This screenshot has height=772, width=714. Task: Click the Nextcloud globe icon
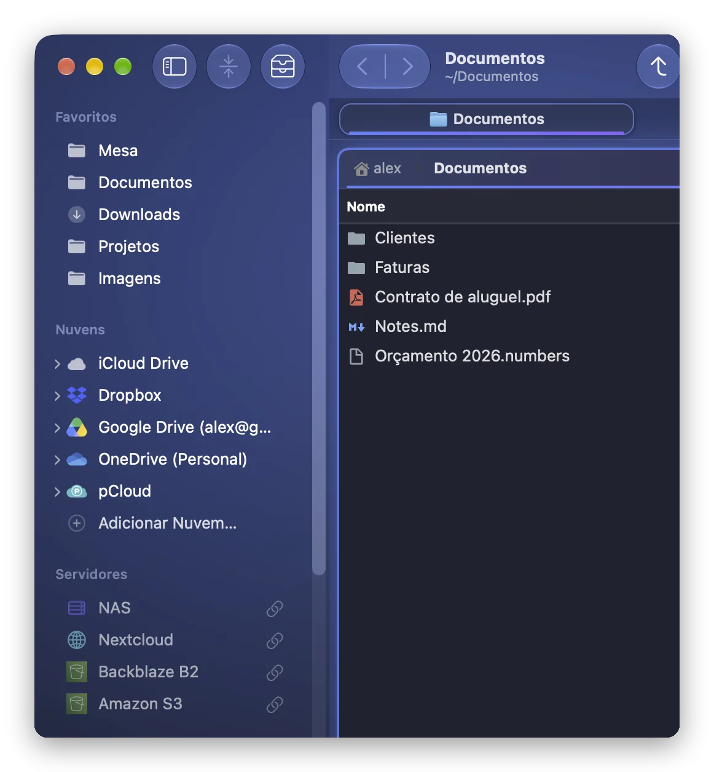click(x=77, y=640)
